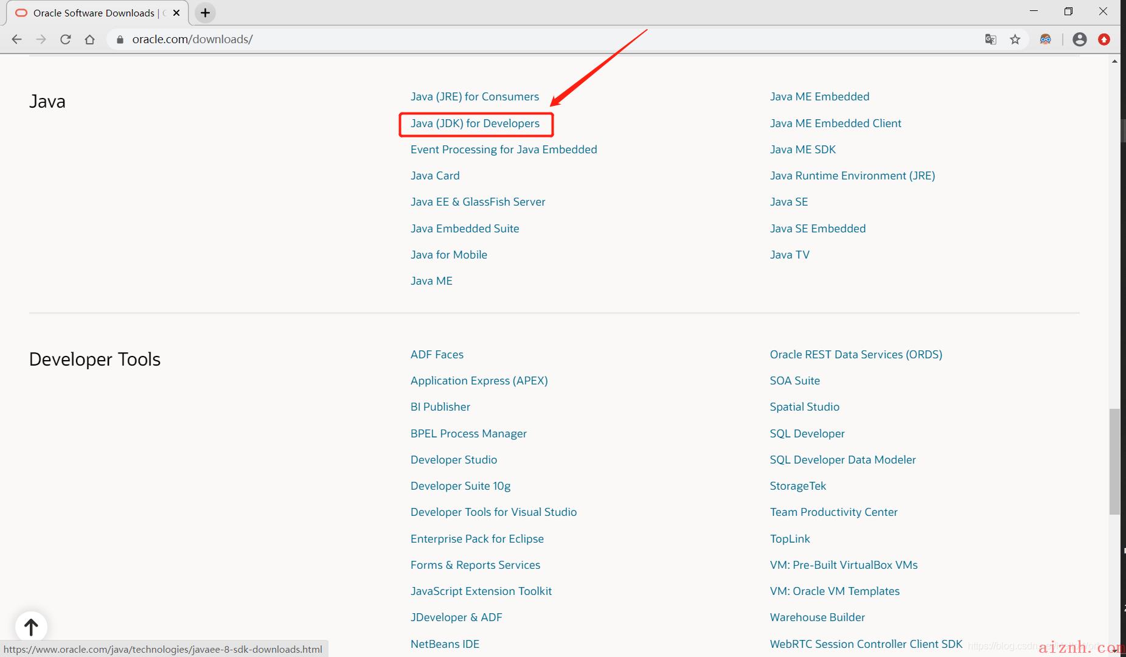1126x657 pixels.
Task: Open WebRTC Session Controller Client SDK
Action: tap(866, 644)
